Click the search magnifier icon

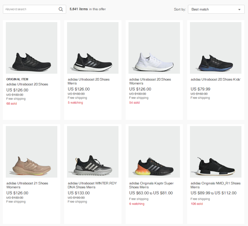pos(61,9)
